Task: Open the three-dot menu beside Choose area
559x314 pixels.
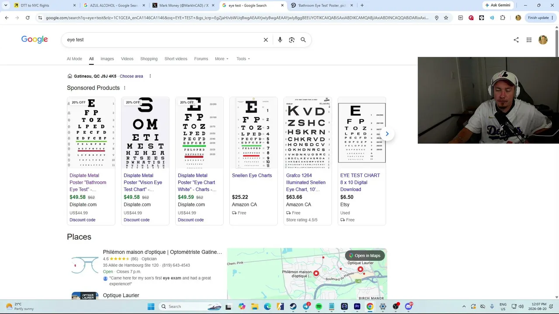Action: 150,76
